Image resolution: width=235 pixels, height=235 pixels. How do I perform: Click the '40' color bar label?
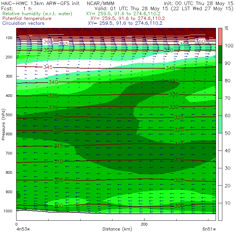[227, 151]
